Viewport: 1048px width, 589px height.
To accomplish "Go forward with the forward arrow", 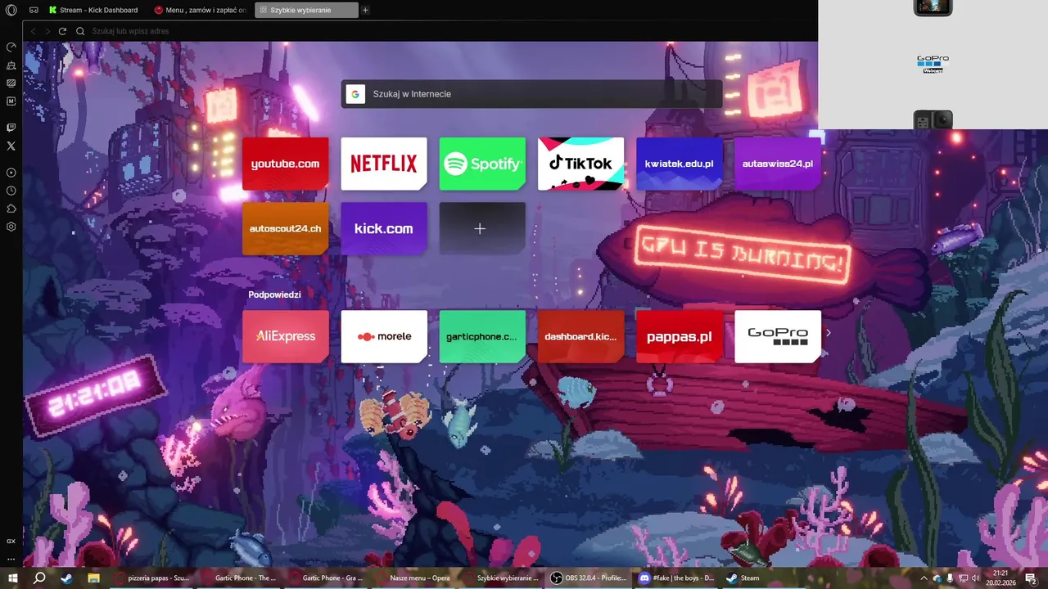I will [x=47, y=31].
